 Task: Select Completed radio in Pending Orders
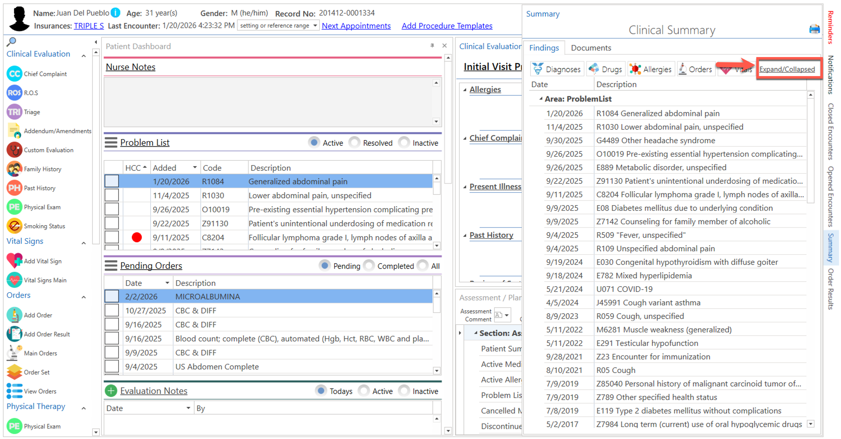(x=369, y=266)
